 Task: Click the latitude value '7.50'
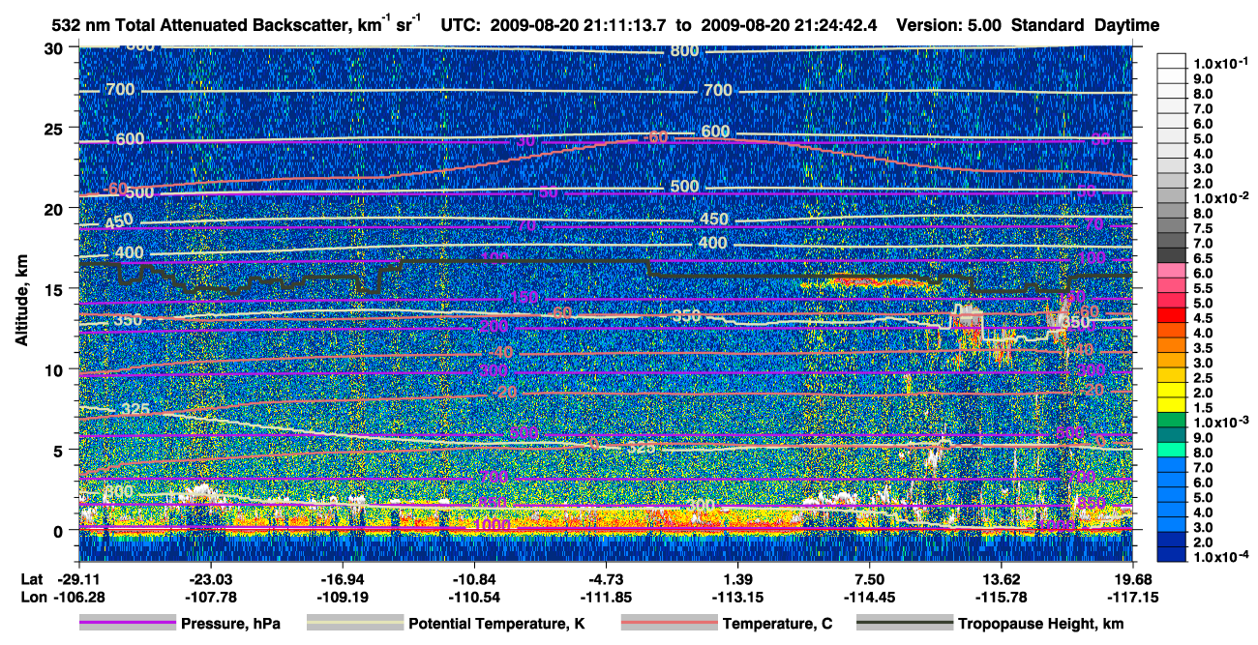(x=870, y=578)
